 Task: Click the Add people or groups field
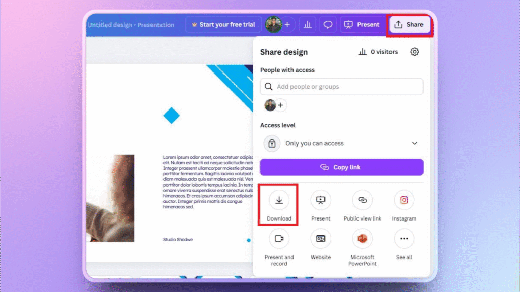coord(341,87)
